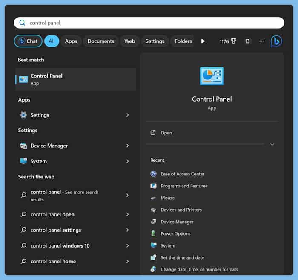Switch to the Web filter tab
Image resolution: width=298 pixels, height=280 pixels.
(x=130, y=41)
